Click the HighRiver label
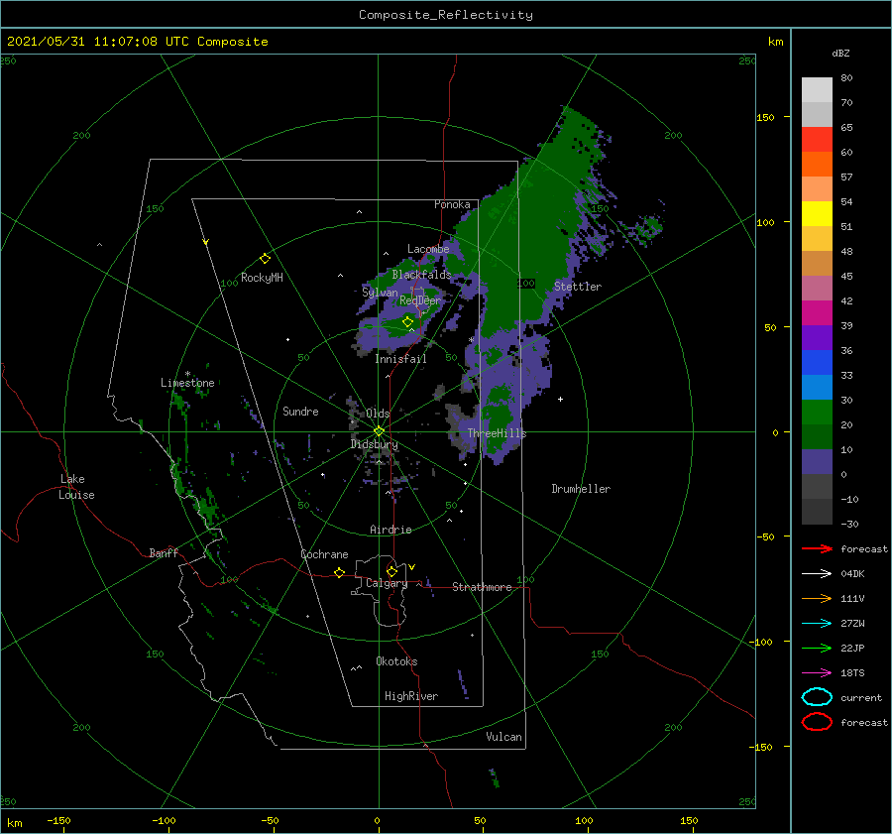Viewport: 892px width, 834px height. point(411,696)
